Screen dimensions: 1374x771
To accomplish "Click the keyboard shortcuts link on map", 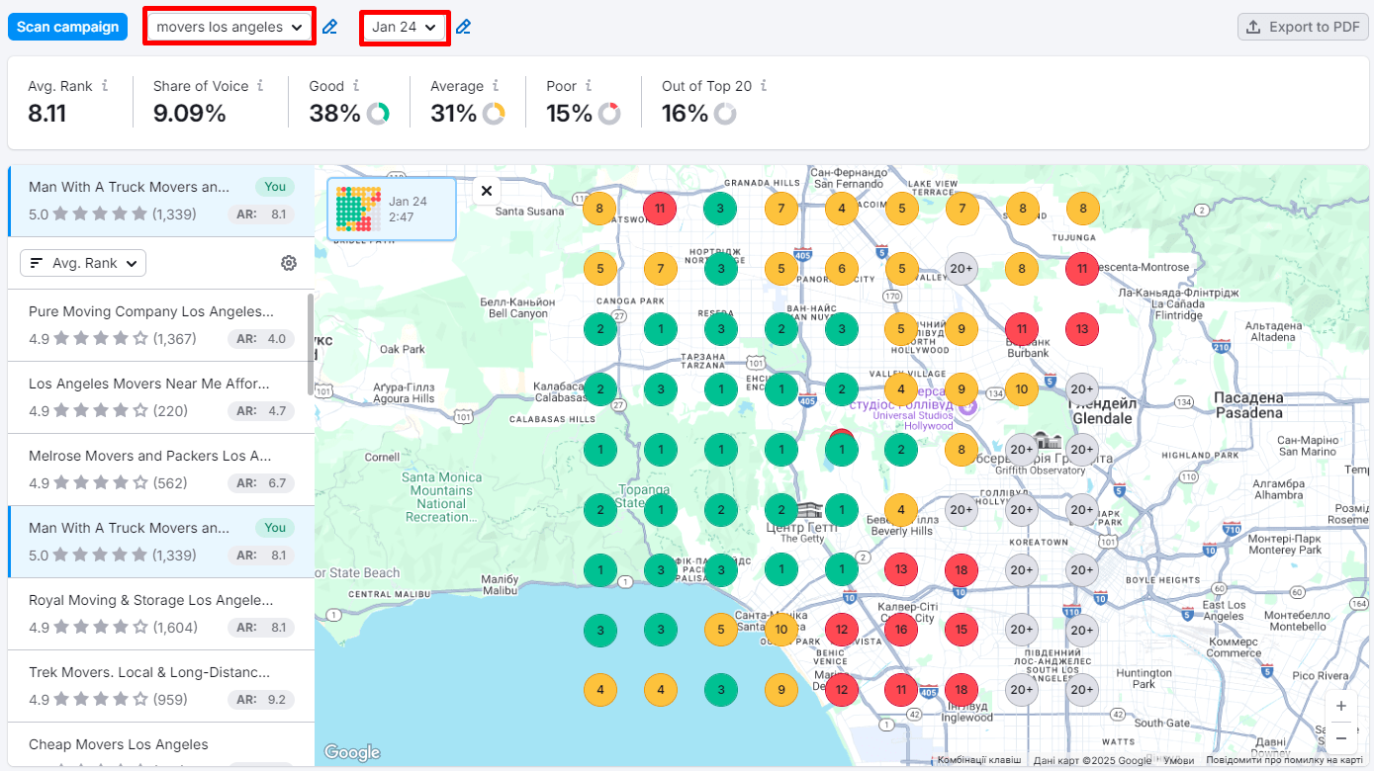I will tap(979, 760).
